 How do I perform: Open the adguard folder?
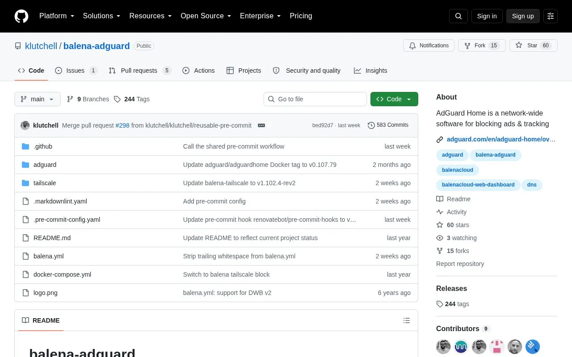[45, 165]
